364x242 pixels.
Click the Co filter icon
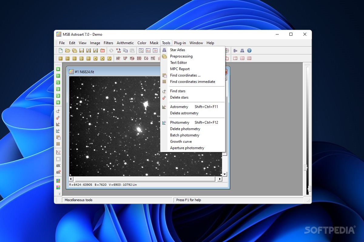(x=146, y=58)
